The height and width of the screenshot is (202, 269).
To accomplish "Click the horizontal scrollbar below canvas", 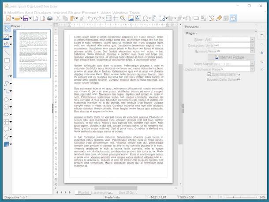I will click(116, 188).
